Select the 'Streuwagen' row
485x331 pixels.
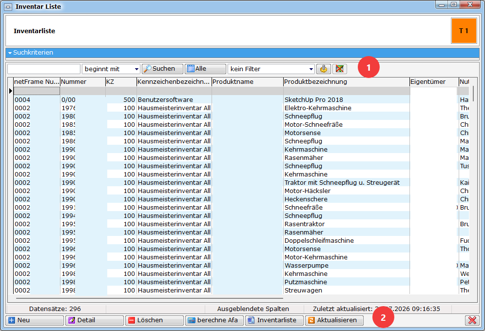click(241, 290)
